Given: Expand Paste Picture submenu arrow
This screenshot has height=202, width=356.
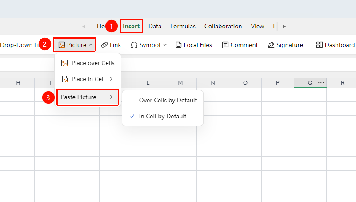Looking at the screenshot, I should click(x=111, y=97).
